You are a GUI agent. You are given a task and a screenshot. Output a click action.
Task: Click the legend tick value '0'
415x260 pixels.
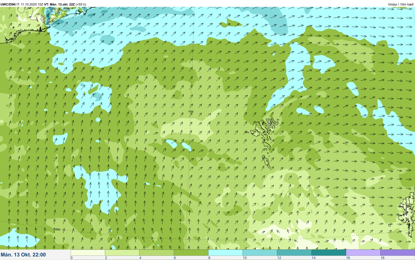coord(71,258)
